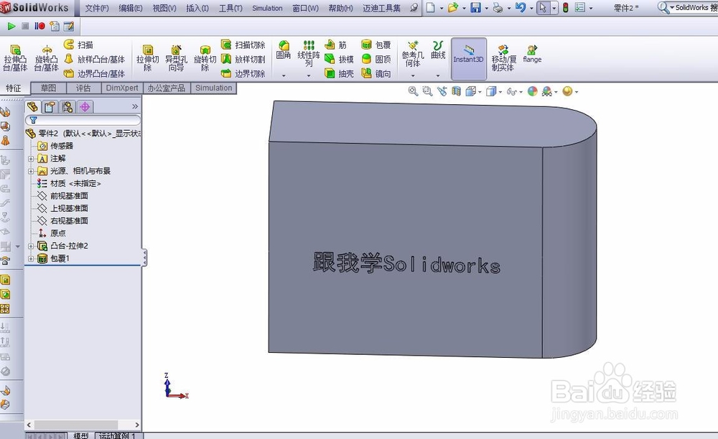The height and width of the screenshot is (439, 718).
Task: Click the zoom to fit view icon
Action: click(x=413, y=91)
